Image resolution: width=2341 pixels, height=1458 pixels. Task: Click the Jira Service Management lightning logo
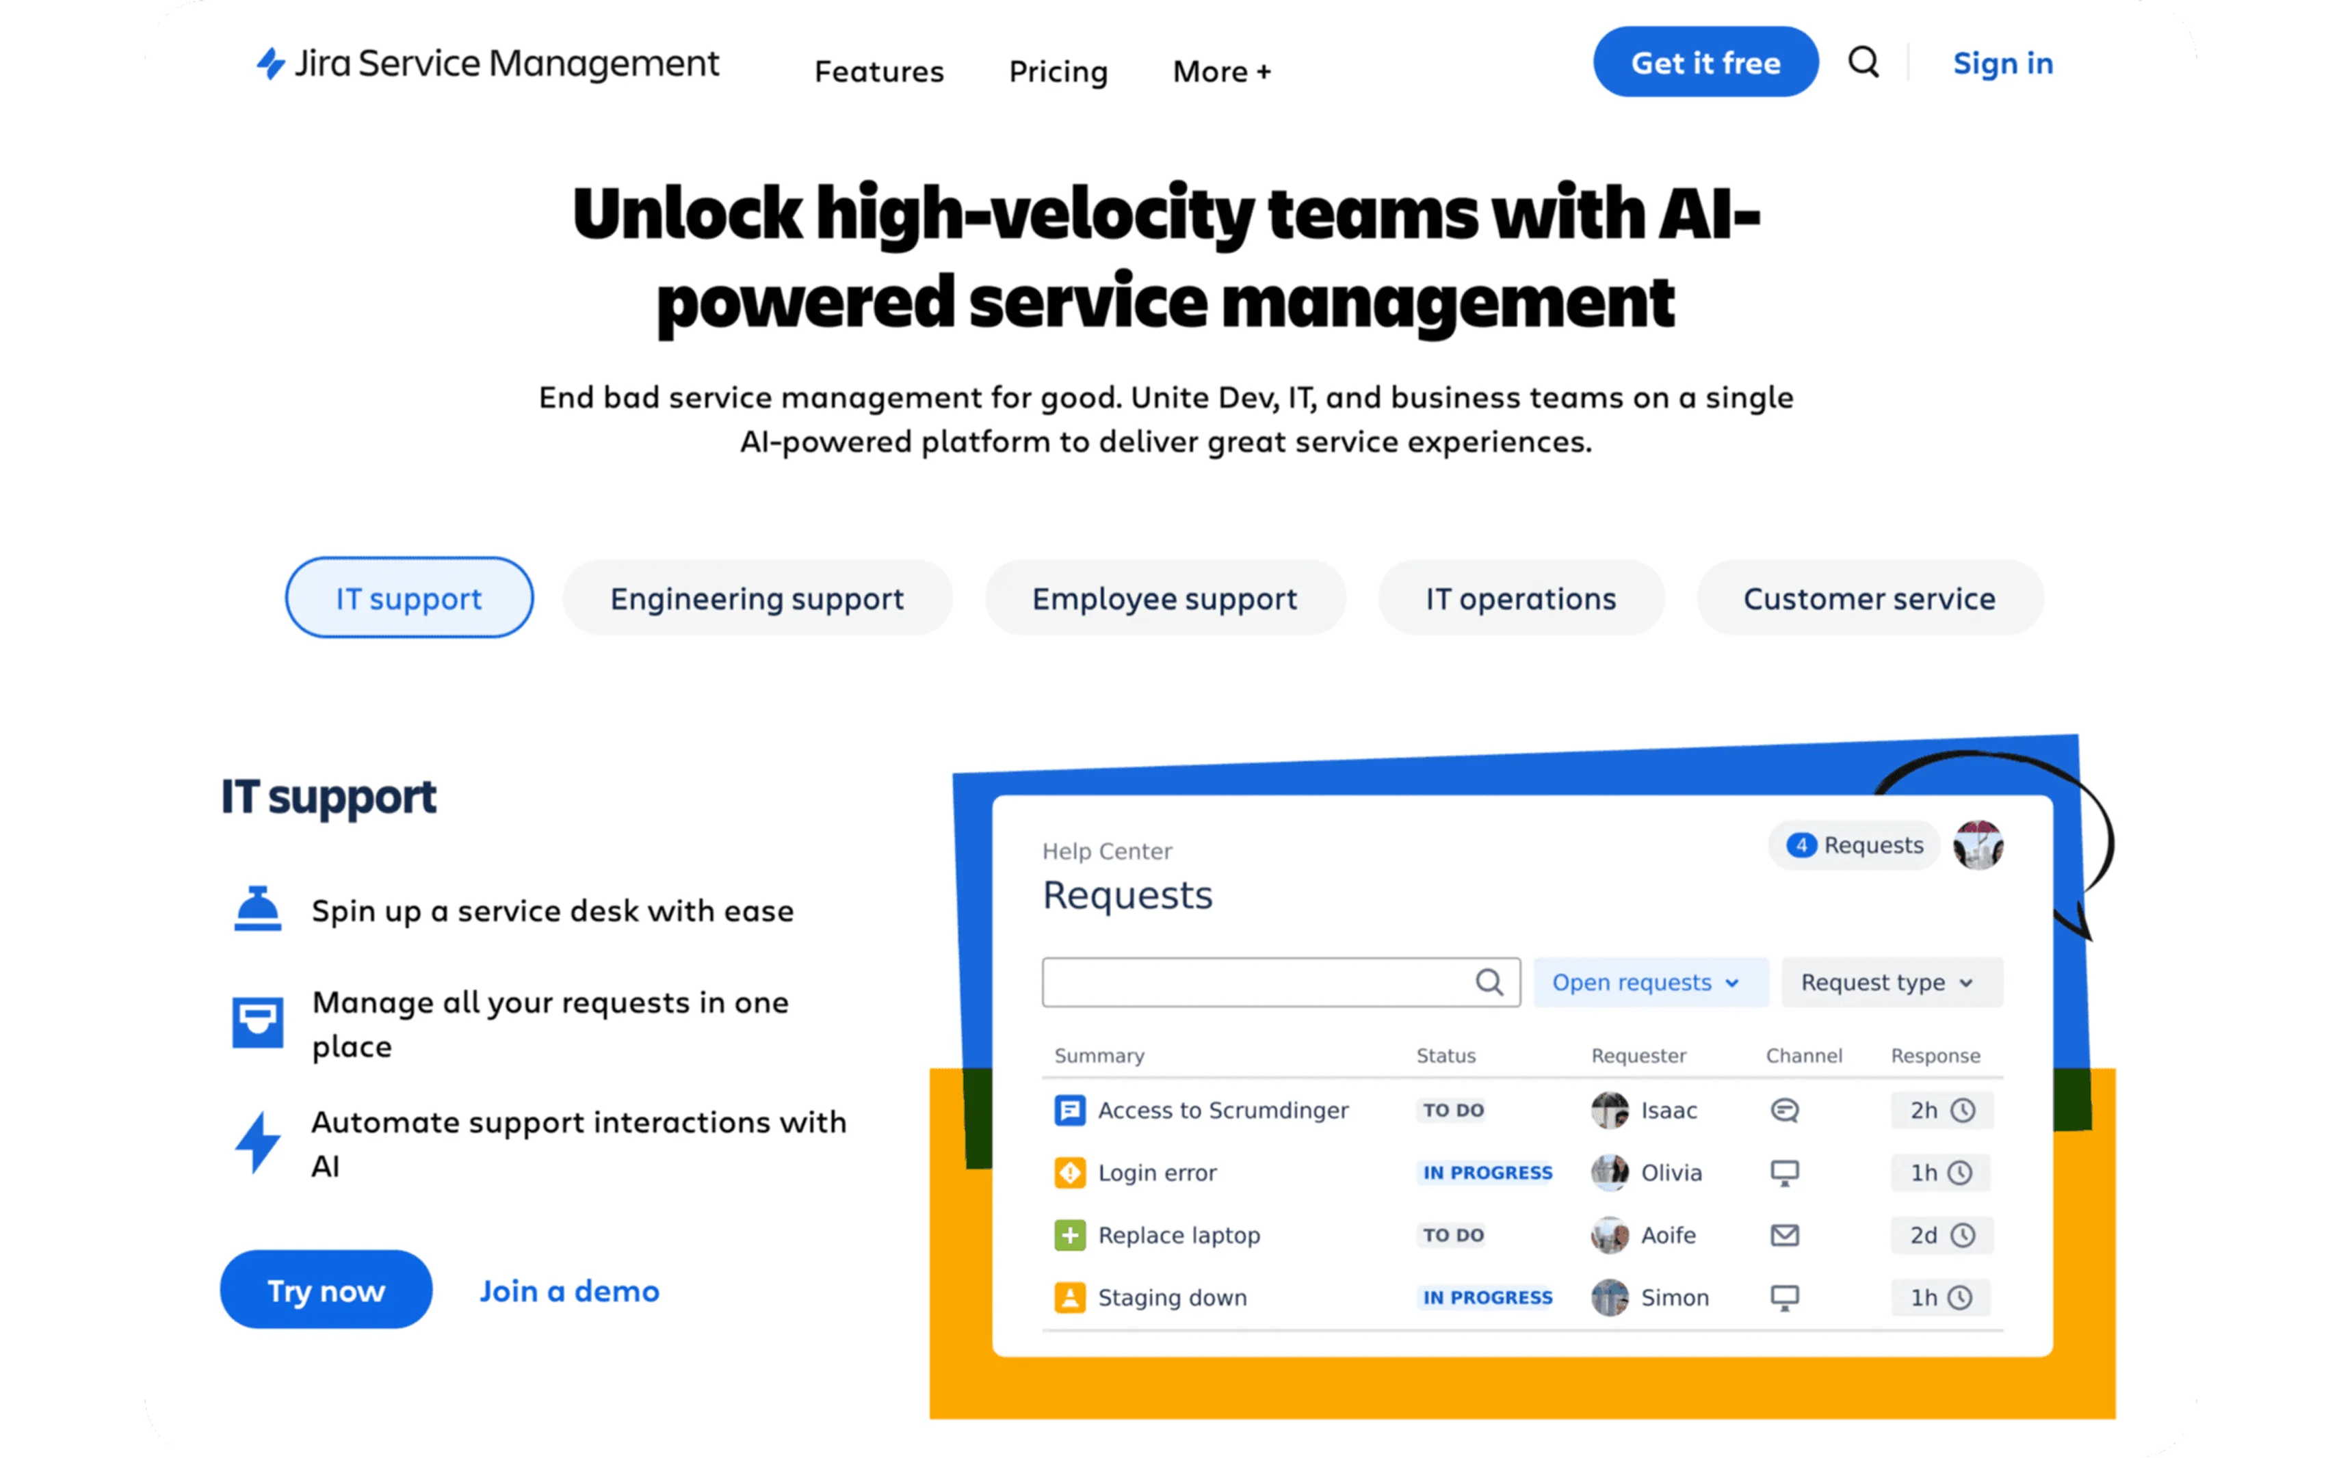[271, 64]
